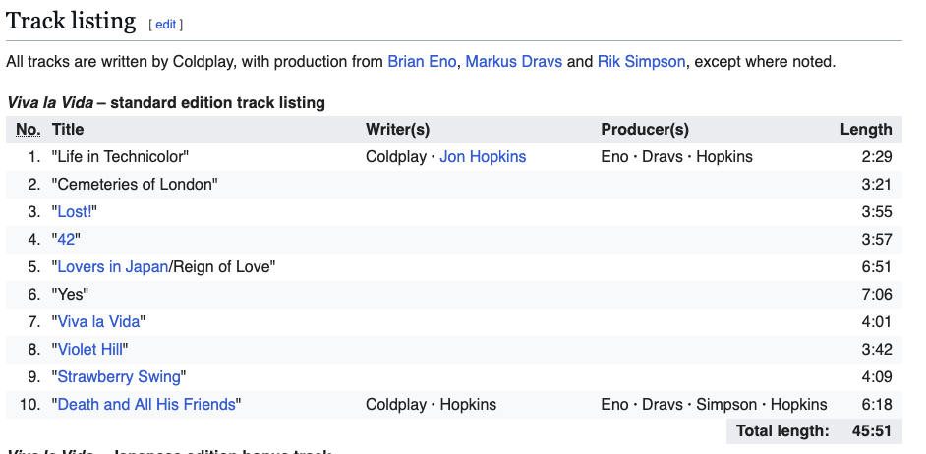Image resolution: width=926 pixels, height=454 pixels.
Task: Click track number 1.
Action: pos(34,157)
